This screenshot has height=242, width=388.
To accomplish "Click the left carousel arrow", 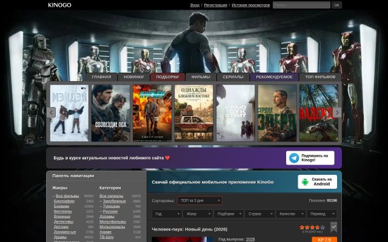I will click(51, 113).
